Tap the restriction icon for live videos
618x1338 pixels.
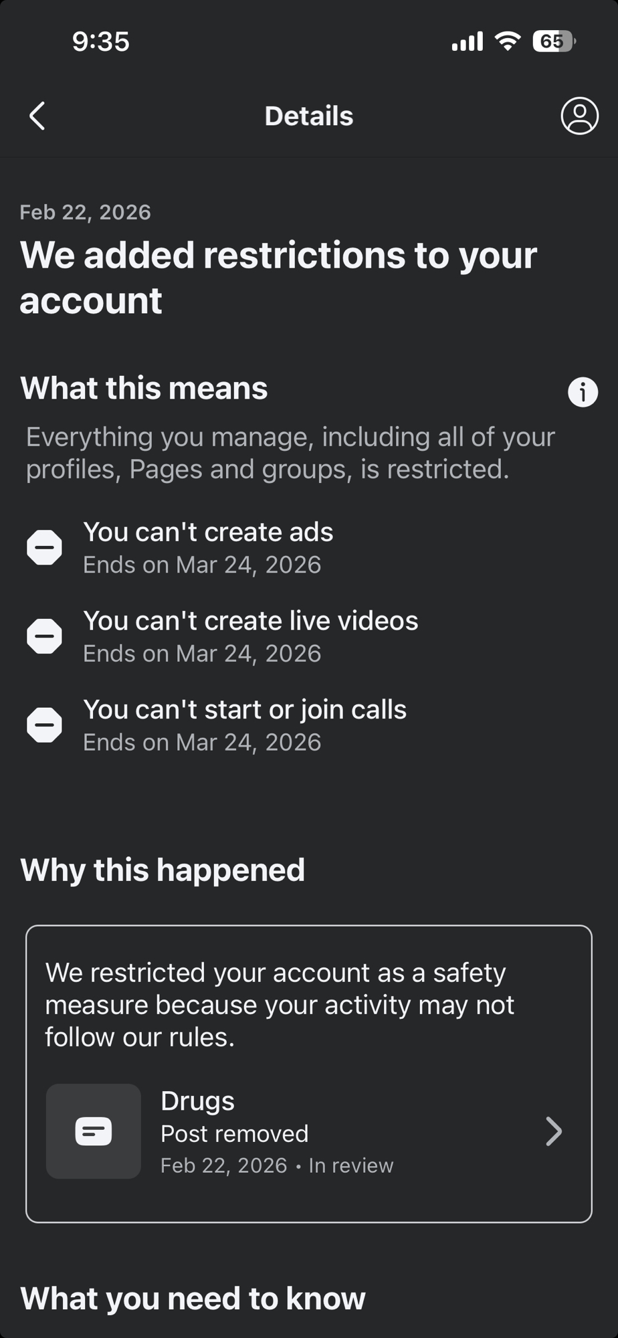click(45, 636)
